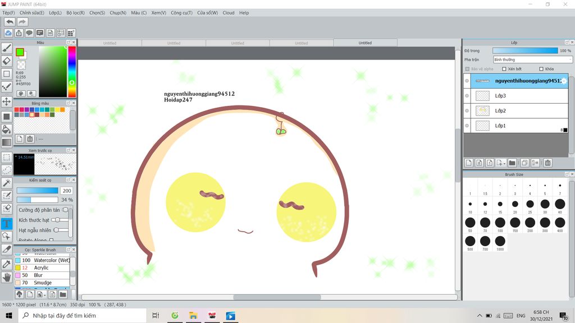Click the brush size value field 200
Screen dimensions: 575x323
[x=67, y=191]
